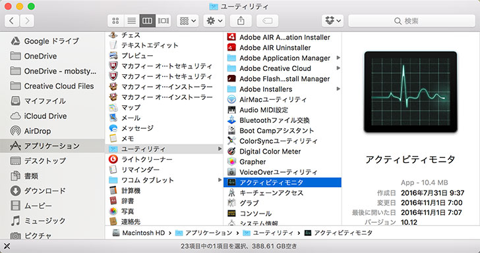Open the gear action menu

click(214, 21)
